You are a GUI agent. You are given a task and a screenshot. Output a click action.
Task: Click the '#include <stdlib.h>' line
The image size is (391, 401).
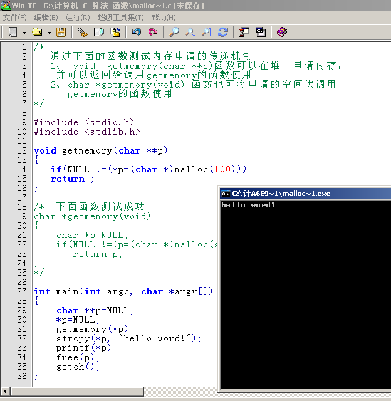tap(87, 132)
